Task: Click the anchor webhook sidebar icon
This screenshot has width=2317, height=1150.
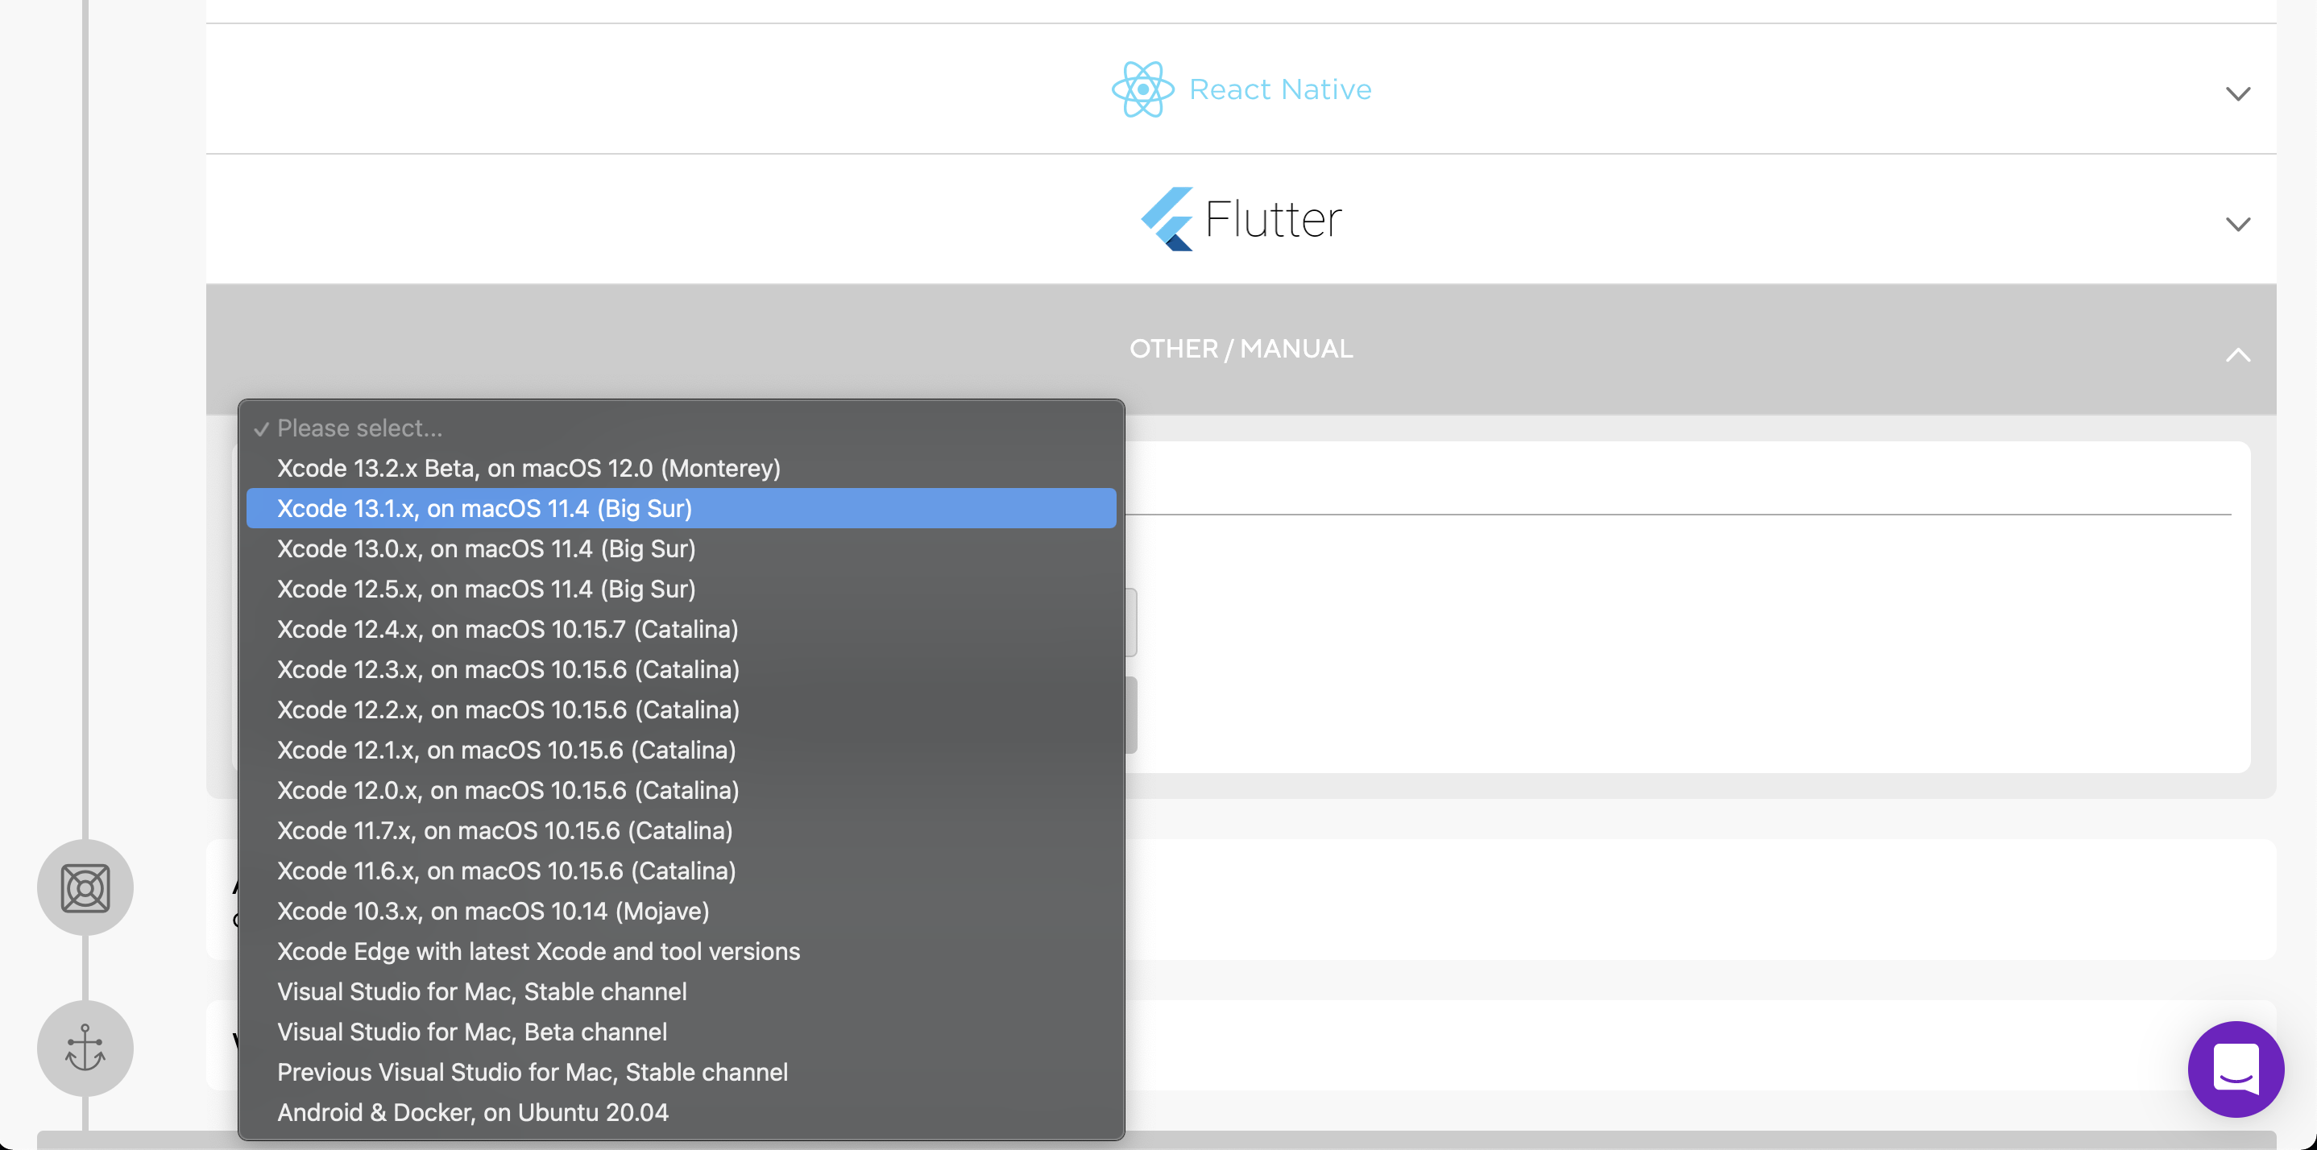Action: [x=85, y=1049]
